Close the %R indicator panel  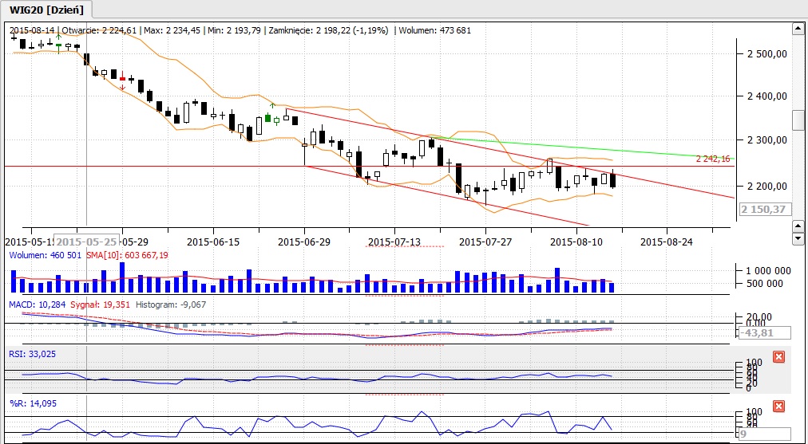[x=778, y=407]
